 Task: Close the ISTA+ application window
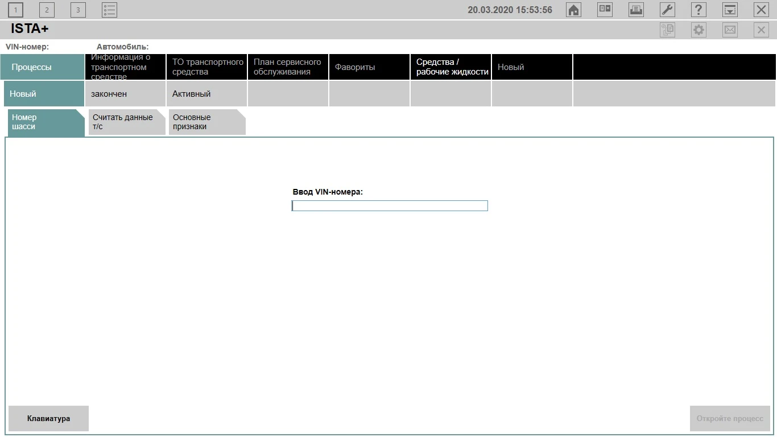tap(761, 10)
